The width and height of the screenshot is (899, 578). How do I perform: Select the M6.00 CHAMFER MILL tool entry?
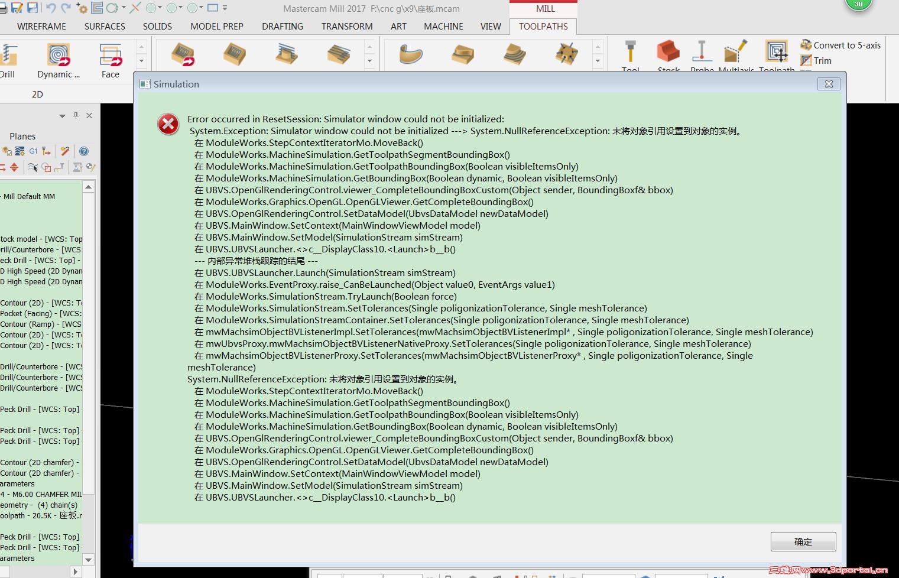pos(41,494)
